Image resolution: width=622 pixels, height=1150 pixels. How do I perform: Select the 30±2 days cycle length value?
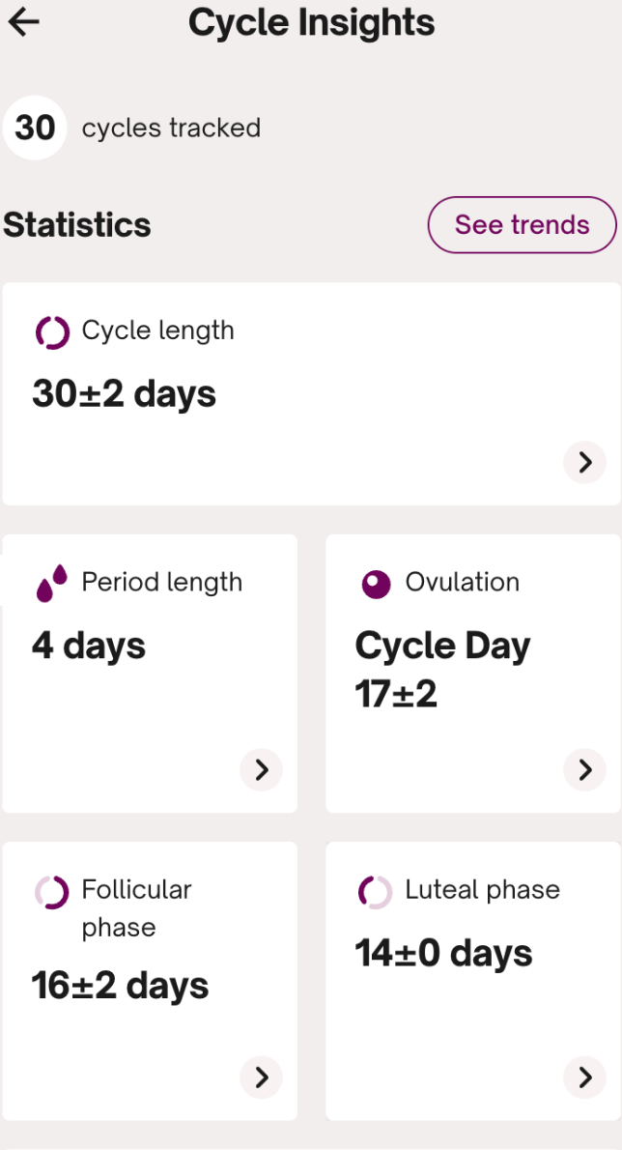pyautogui.click(x=125, y=394)
